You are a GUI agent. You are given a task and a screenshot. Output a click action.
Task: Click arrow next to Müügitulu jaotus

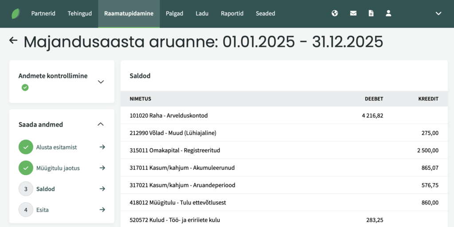coord(102,168)
